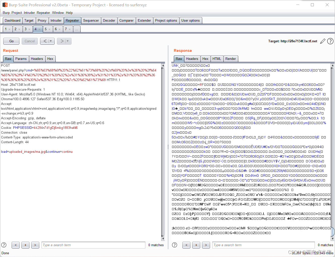This screenshot has height=257, width=335.
Task: Select Repeater request tab 1
Action: [x=6, y=29]
